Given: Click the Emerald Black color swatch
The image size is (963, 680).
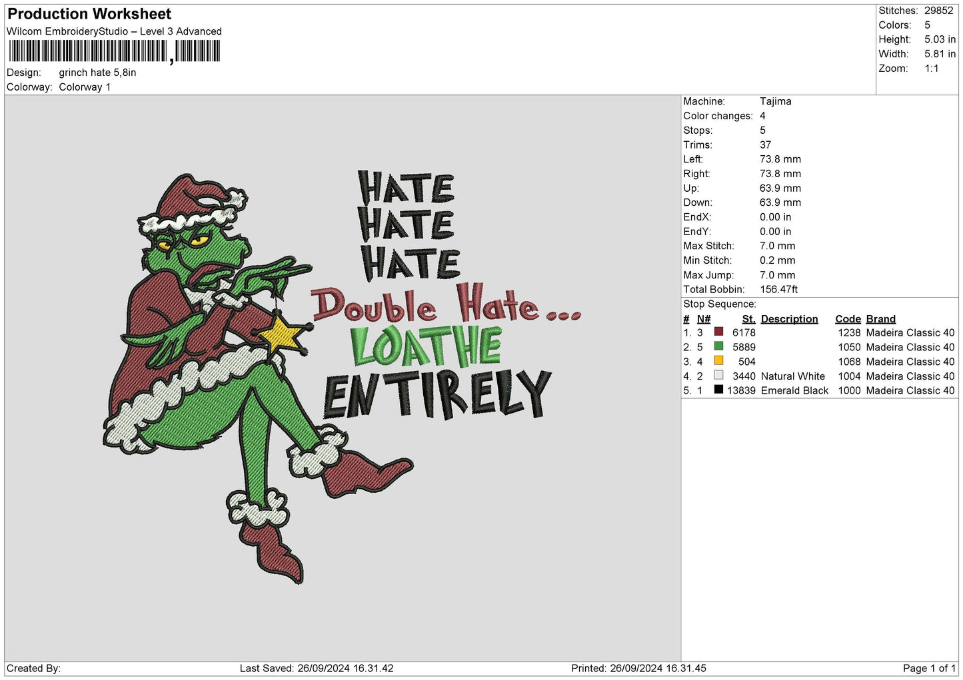Looking at the screenshot, I should click(718, 390).
